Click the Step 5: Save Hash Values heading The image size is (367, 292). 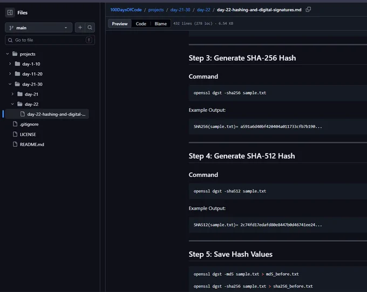(230, 254)
